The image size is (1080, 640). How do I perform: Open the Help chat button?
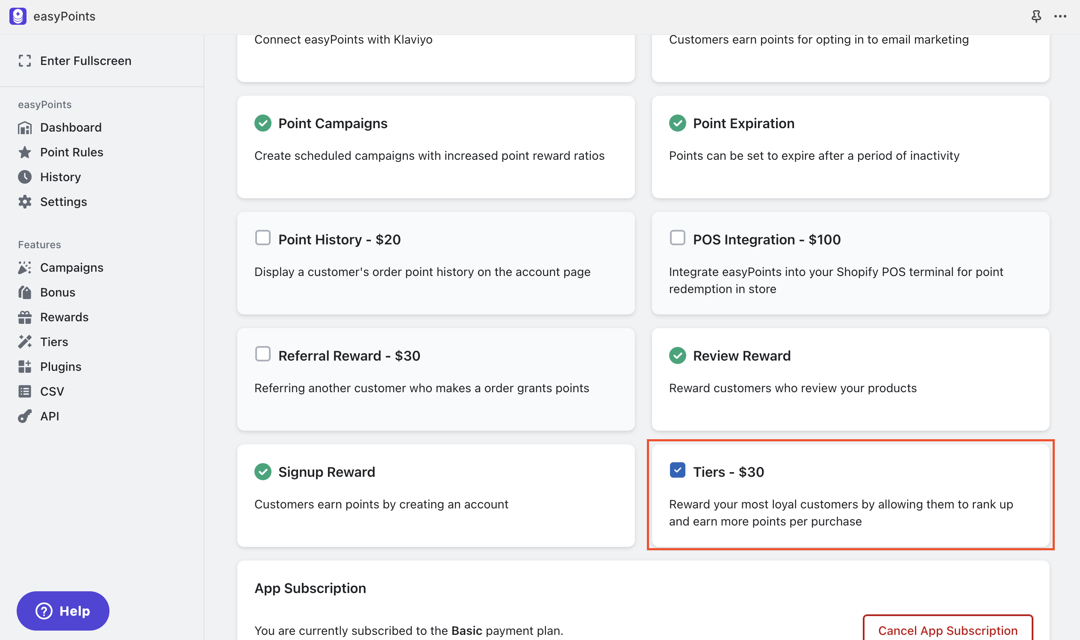tap(63, 611)
